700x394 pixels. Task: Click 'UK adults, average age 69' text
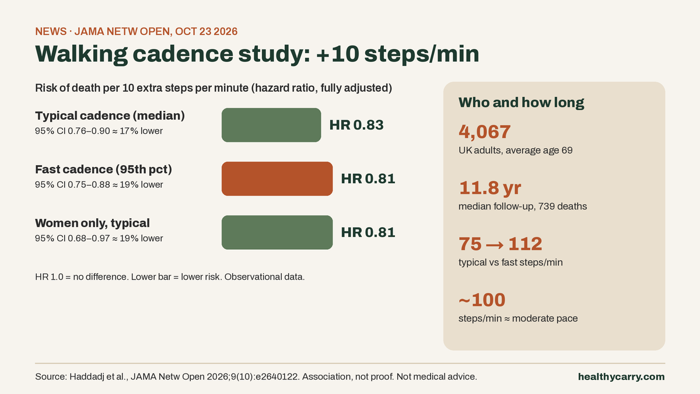pyautogui.click(x=516, y=151)
